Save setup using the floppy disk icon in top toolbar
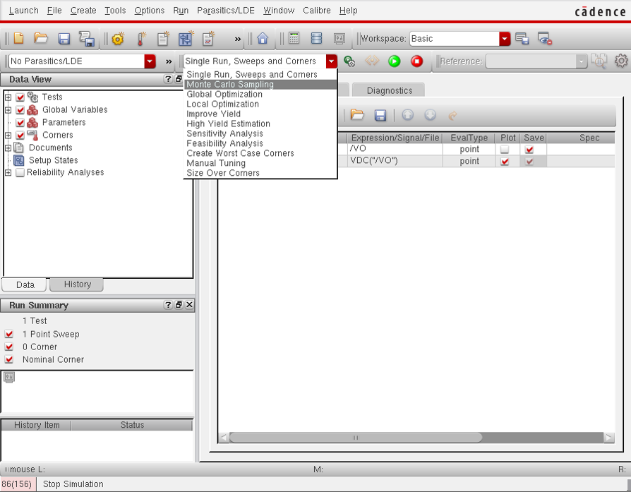Viewport: 631px width, 492px height. point(64,39)
